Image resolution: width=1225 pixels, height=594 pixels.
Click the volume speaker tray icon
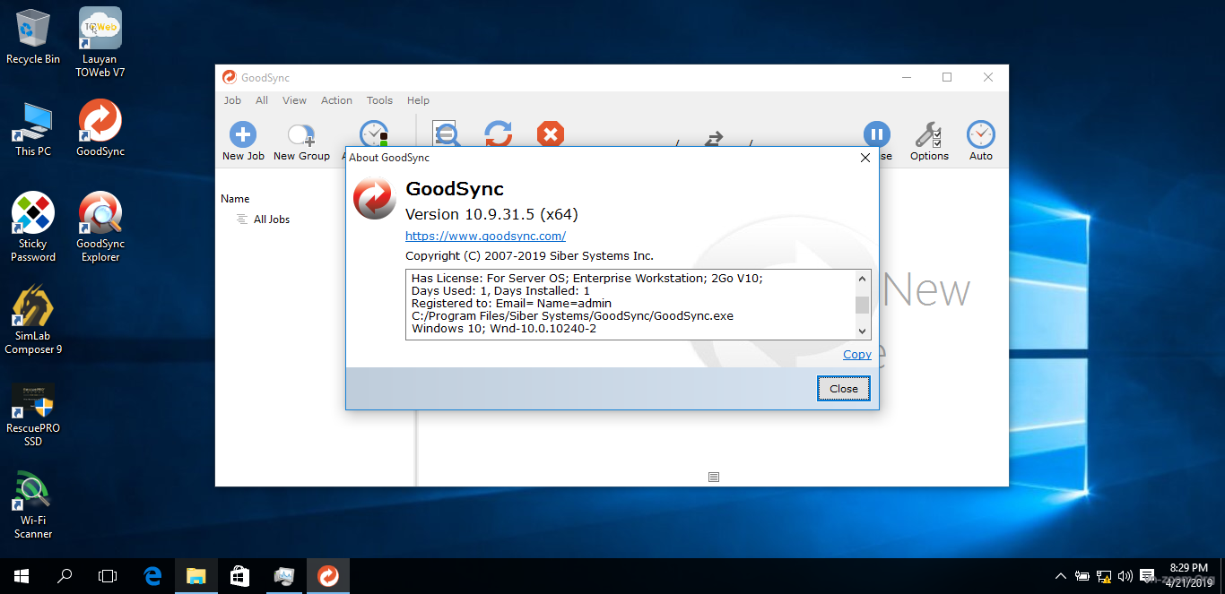click(x=1125, y=576)
